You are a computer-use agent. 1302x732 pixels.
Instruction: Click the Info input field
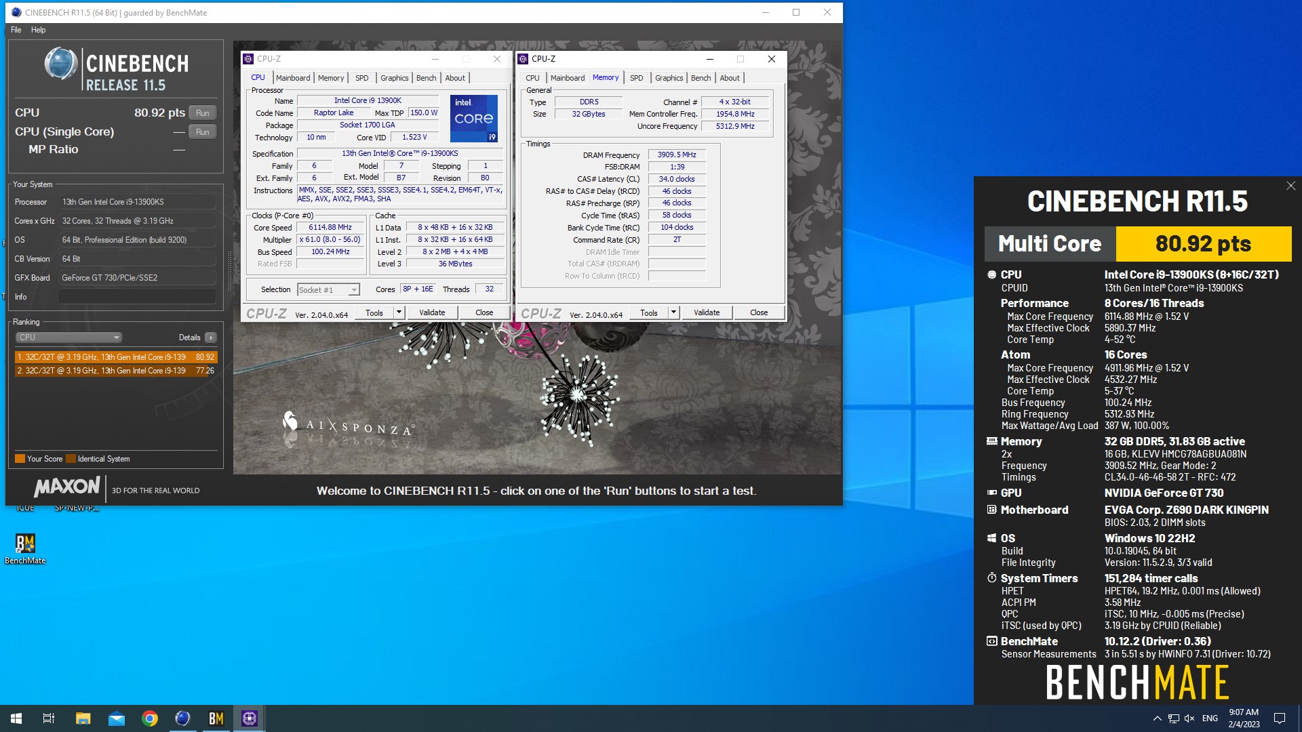pos(138,297)
